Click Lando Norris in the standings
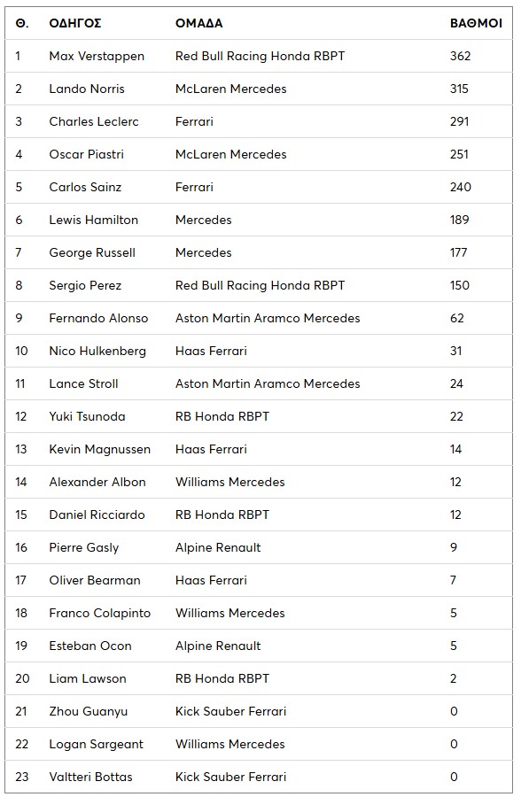 [87, 89]
